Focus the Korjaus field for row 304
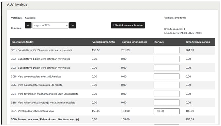221x126 pixels. click(x=167, y=94)
